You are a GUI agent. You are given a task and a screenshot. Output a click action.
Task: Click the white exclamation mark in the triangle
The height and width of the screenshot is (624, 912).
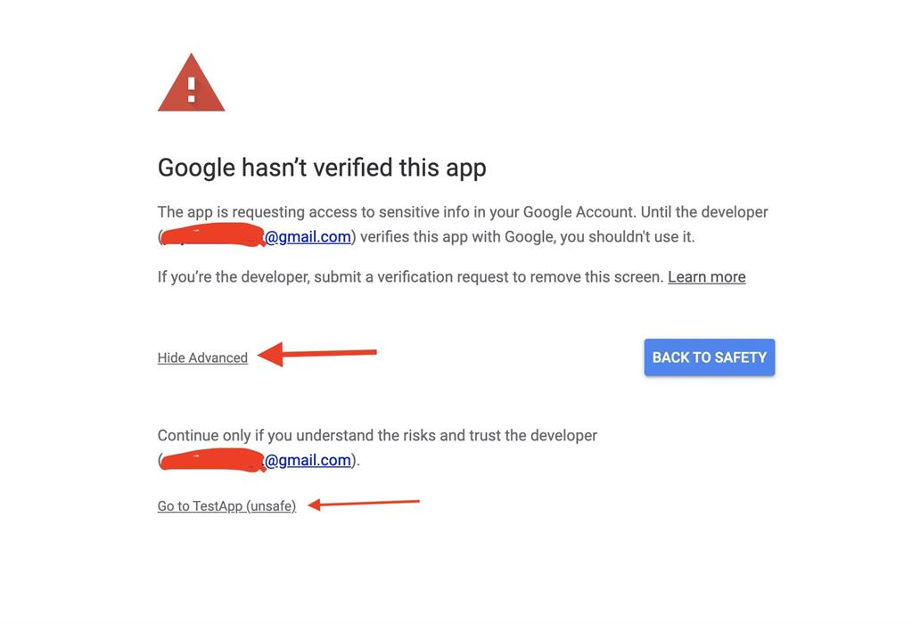192,89
